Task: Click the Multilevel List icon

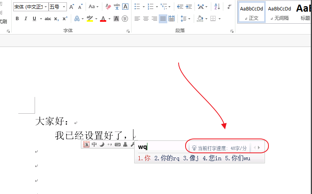Action: pyautogui.click(x=164, y=7)
